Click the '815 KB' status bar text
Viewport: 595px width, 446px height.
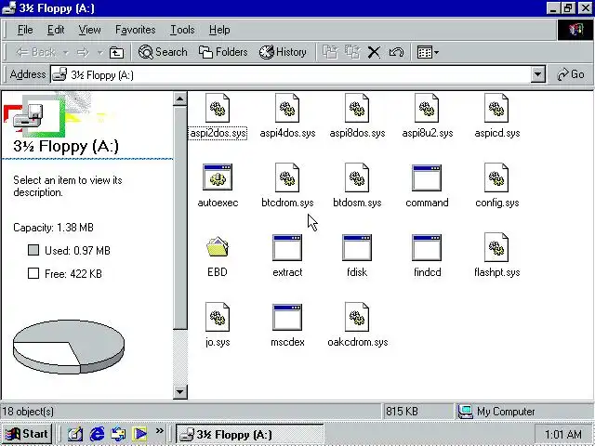[x=402, y=412]
